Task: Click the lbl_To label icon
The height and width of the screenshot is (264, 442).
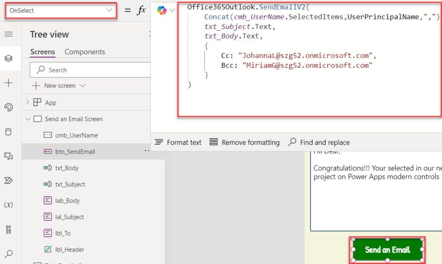Action: pos(47,233)
